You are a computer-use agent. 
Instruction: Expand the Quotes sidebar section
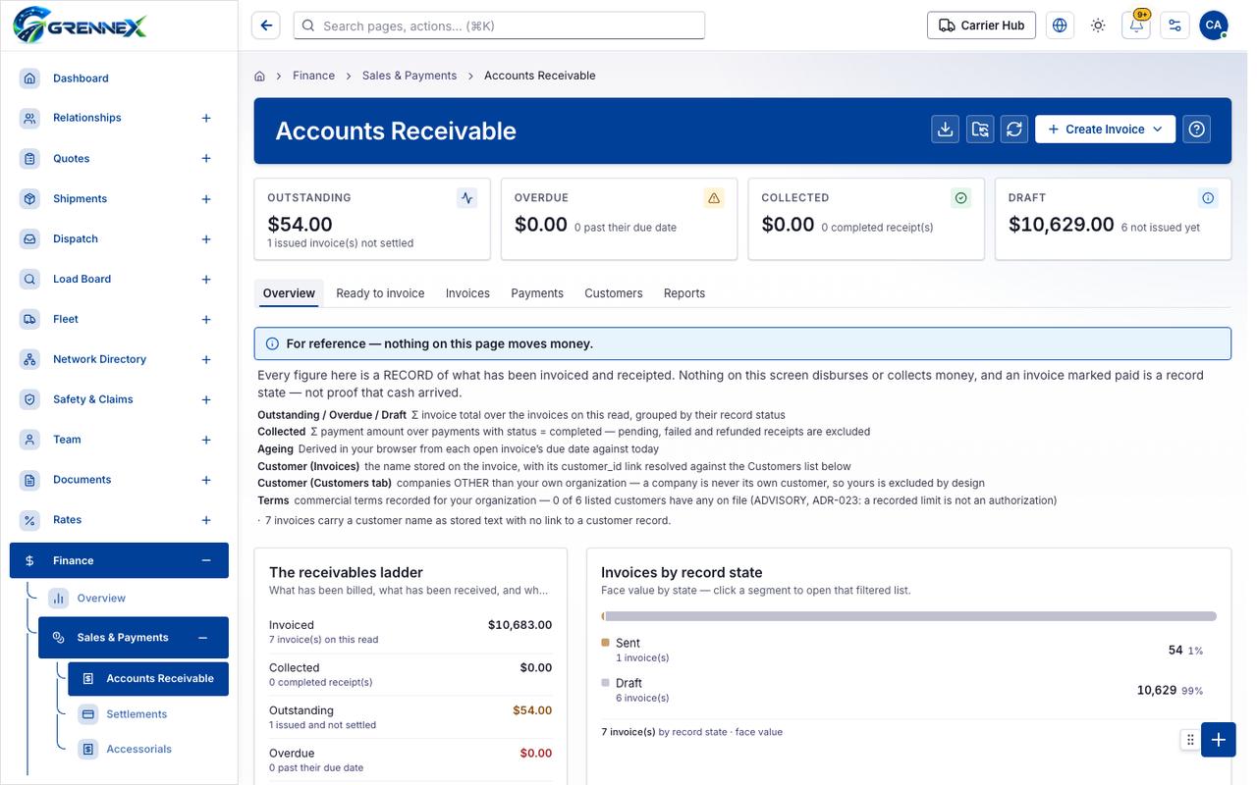206,159
